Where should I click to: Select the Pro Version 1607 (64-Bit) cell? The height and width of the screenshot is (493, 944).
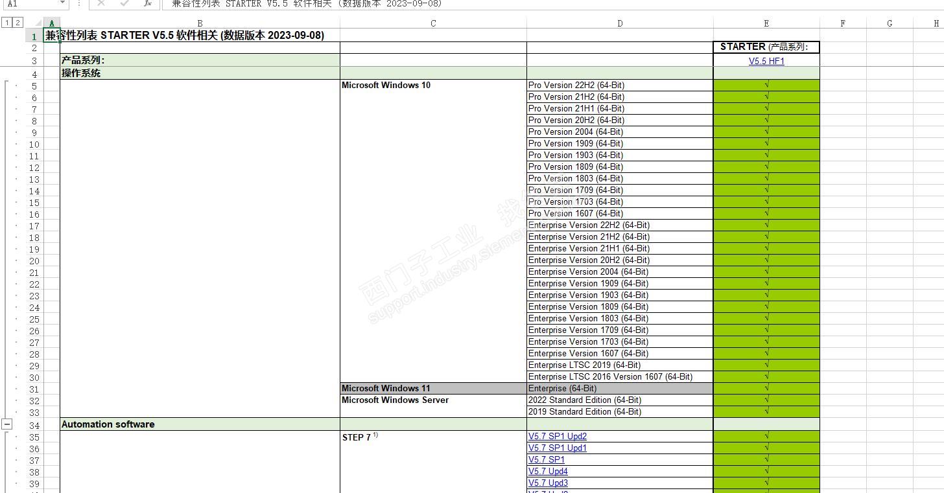click(620, 213)
